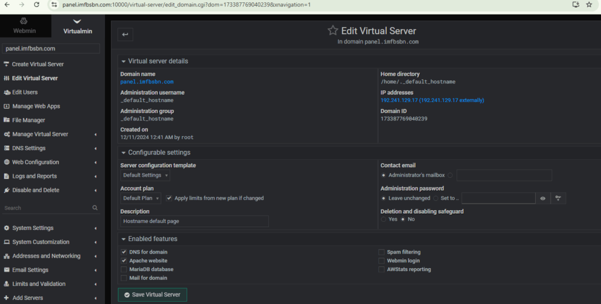Reload the page with browser refresh icon

point(36,5)
